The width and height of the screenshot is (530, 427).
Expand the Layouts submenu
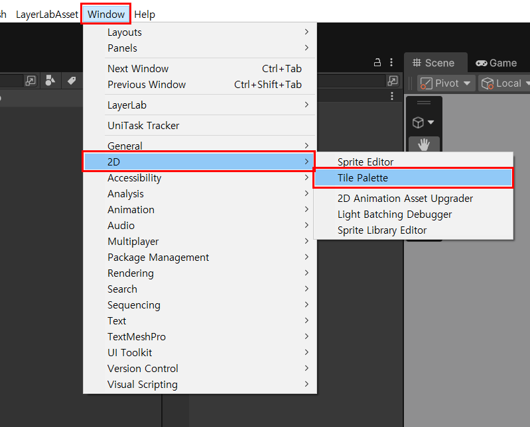pos(200,32)
